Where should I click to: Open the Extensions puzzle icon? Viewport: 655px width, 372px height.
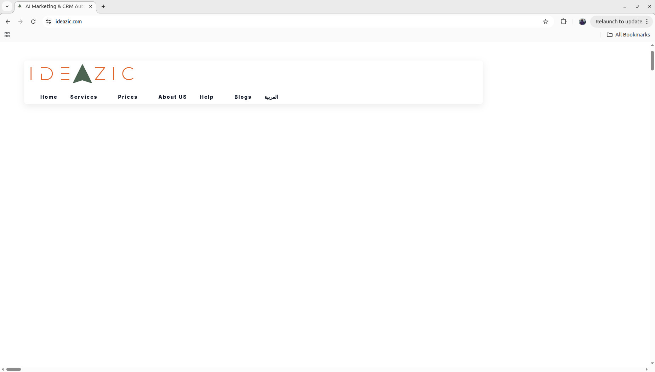[x=563, y=22]
